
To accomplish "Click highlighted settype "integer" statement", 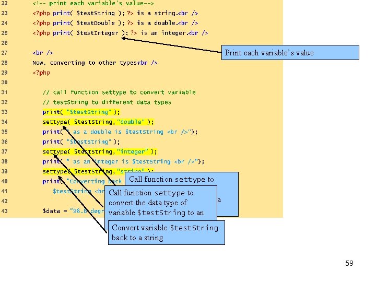I will point(100,151).
